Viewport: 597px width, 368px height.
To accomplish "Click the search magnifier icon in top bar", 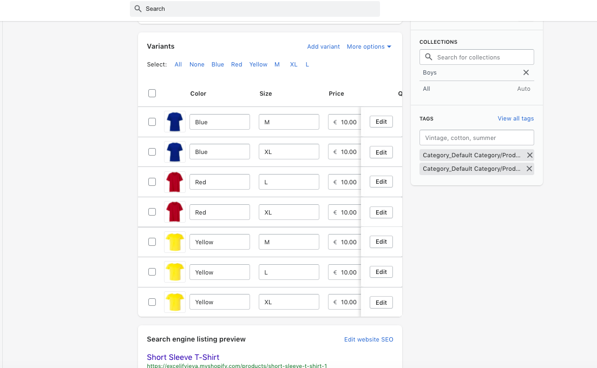I will 138,9.
